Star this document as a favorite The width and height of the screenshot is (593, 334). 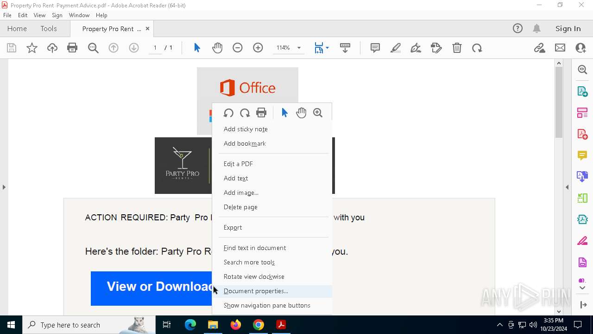point(32,48)
